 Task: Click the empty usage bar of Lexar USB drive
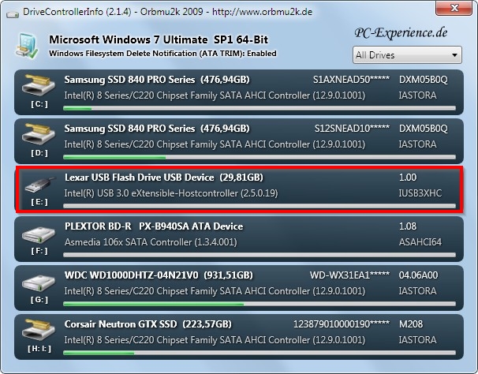pyautogui.click(x=260, y=206)
